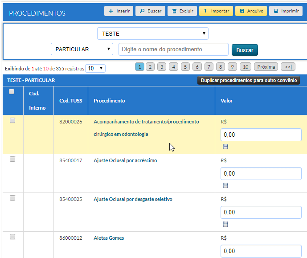Save value for Ajuste Oclusal por desgaste seletivo
Screen dimensions: 307x258
(x=225, y=224)
